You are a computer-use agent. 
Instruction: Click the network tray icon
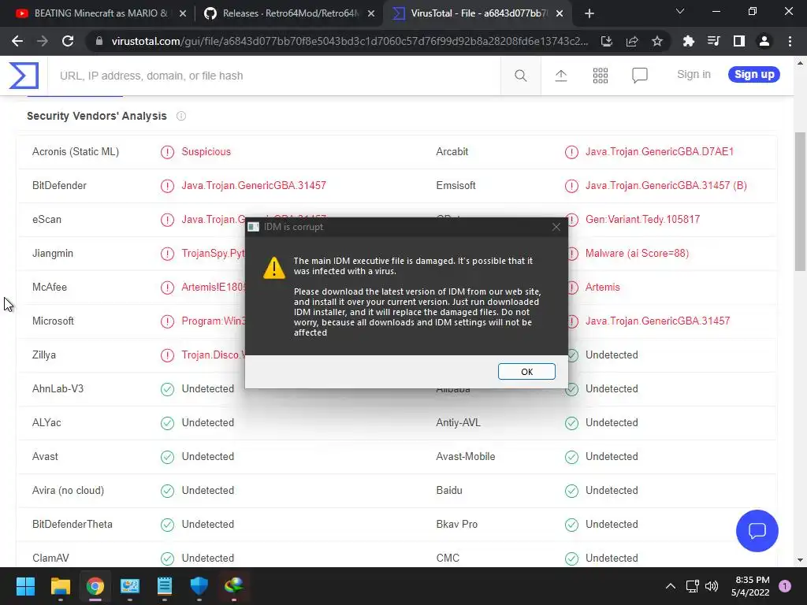point(692,586)
